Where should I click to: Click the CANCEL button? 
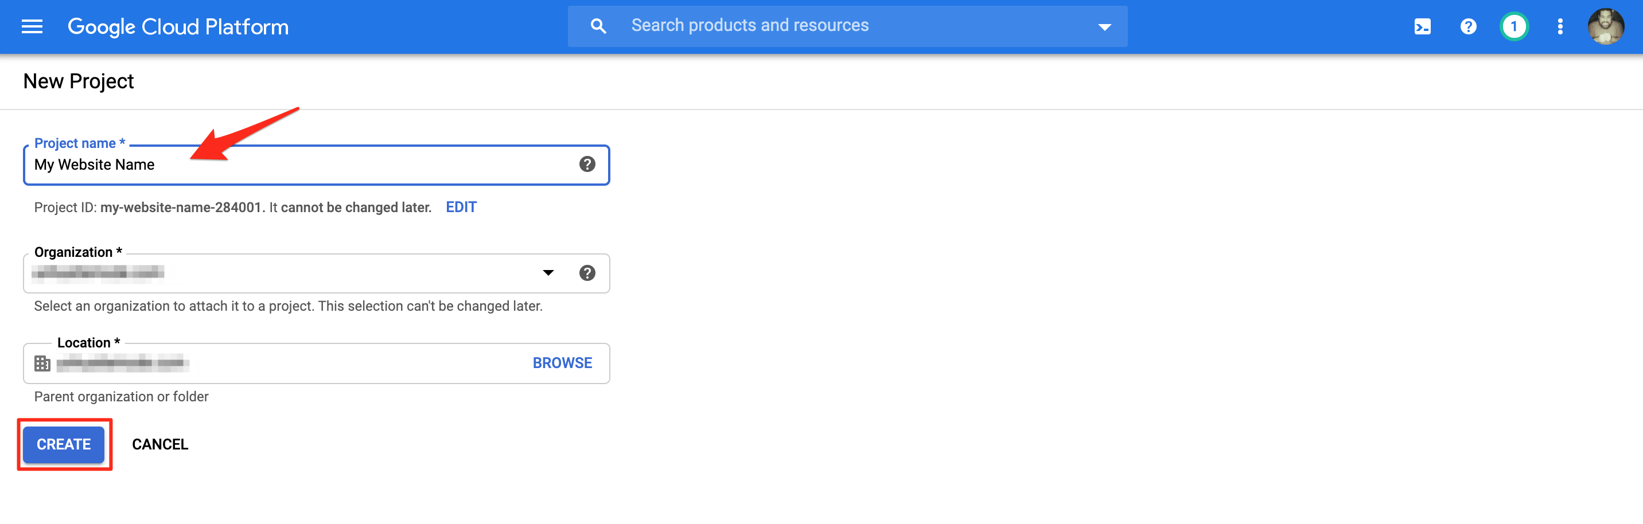[x=160, y=444]
